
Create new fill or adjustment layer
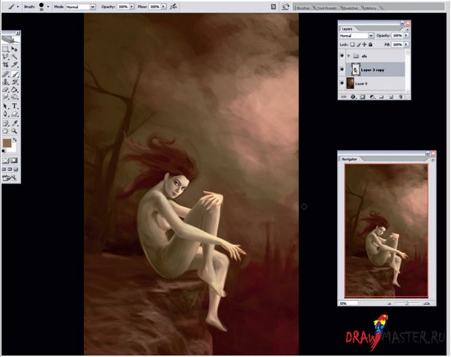(x=372, y=97)
